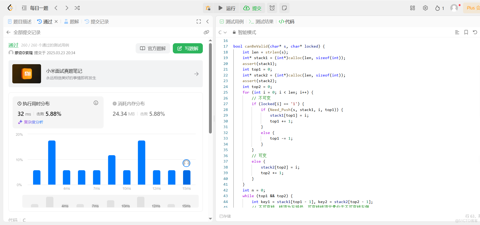Switch to the 题目描述 tab

20,22
